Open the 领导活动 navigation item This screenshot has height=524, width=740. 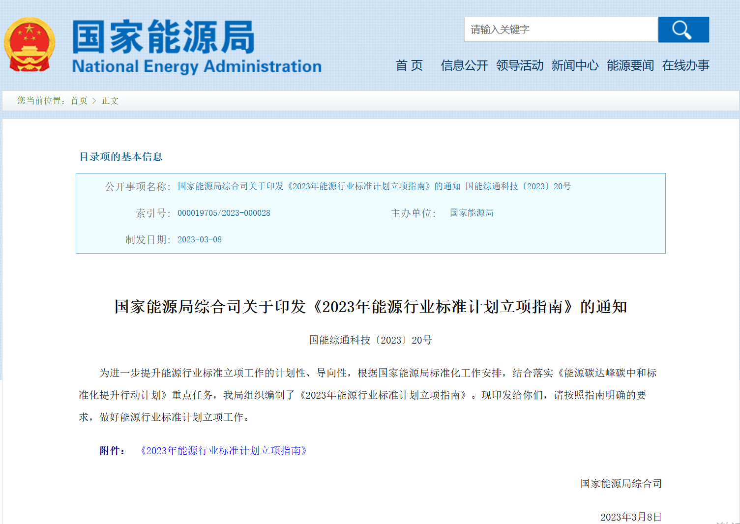click(x=520, y=65)
